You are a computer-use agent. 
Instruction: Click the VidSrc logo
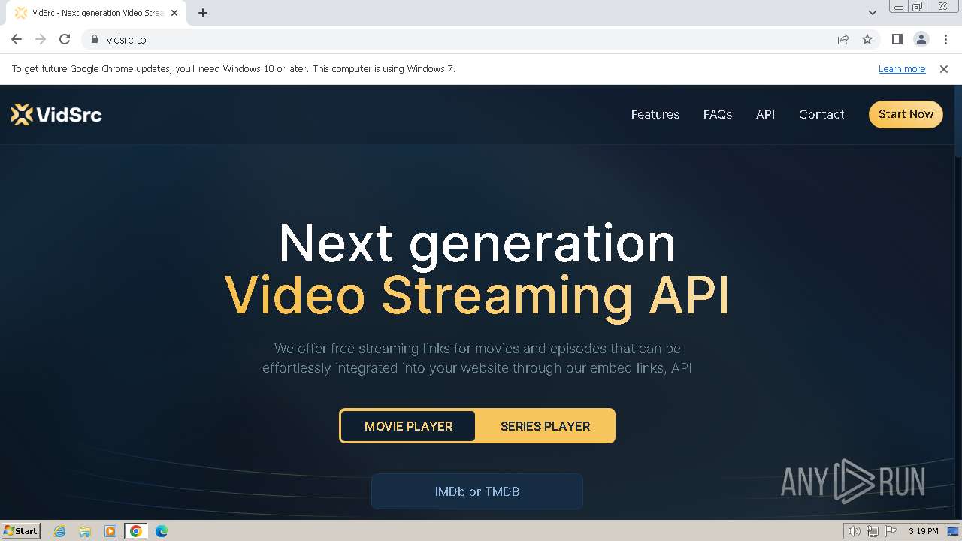[x=56, y=114]
